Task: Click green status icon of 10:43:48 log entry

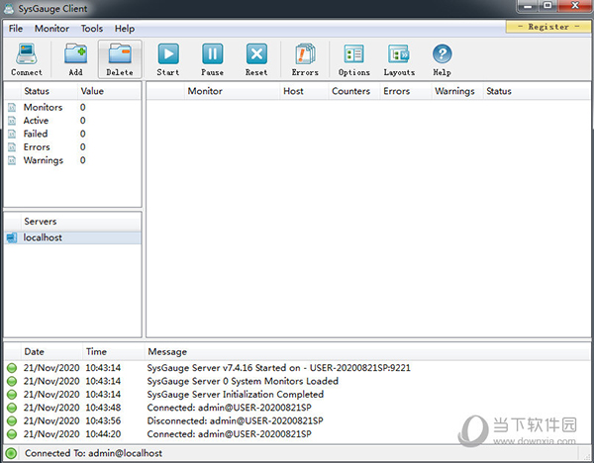Action: coord(12,408)
